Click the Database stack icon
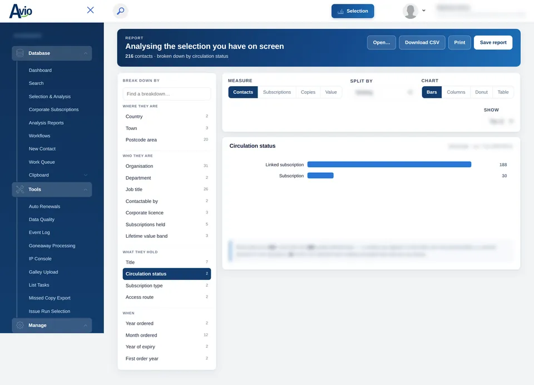 pyautogui.click(x=20, y=53)
